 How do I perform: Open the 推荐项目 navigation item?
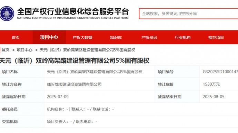click(216, 37)
